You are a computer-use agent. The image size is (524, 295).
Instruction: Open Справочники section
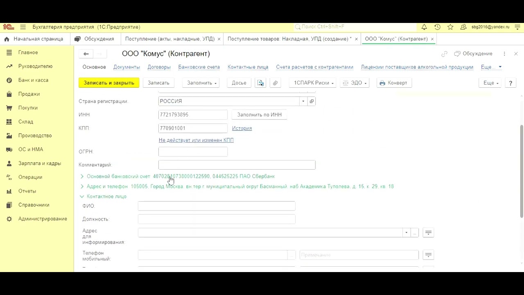[x=34, y=205]
